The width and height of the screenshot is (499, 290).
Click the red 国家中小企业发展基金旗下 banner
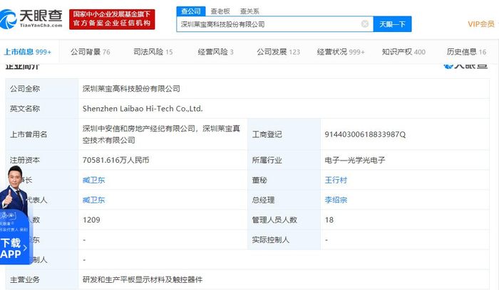(112, 19)
